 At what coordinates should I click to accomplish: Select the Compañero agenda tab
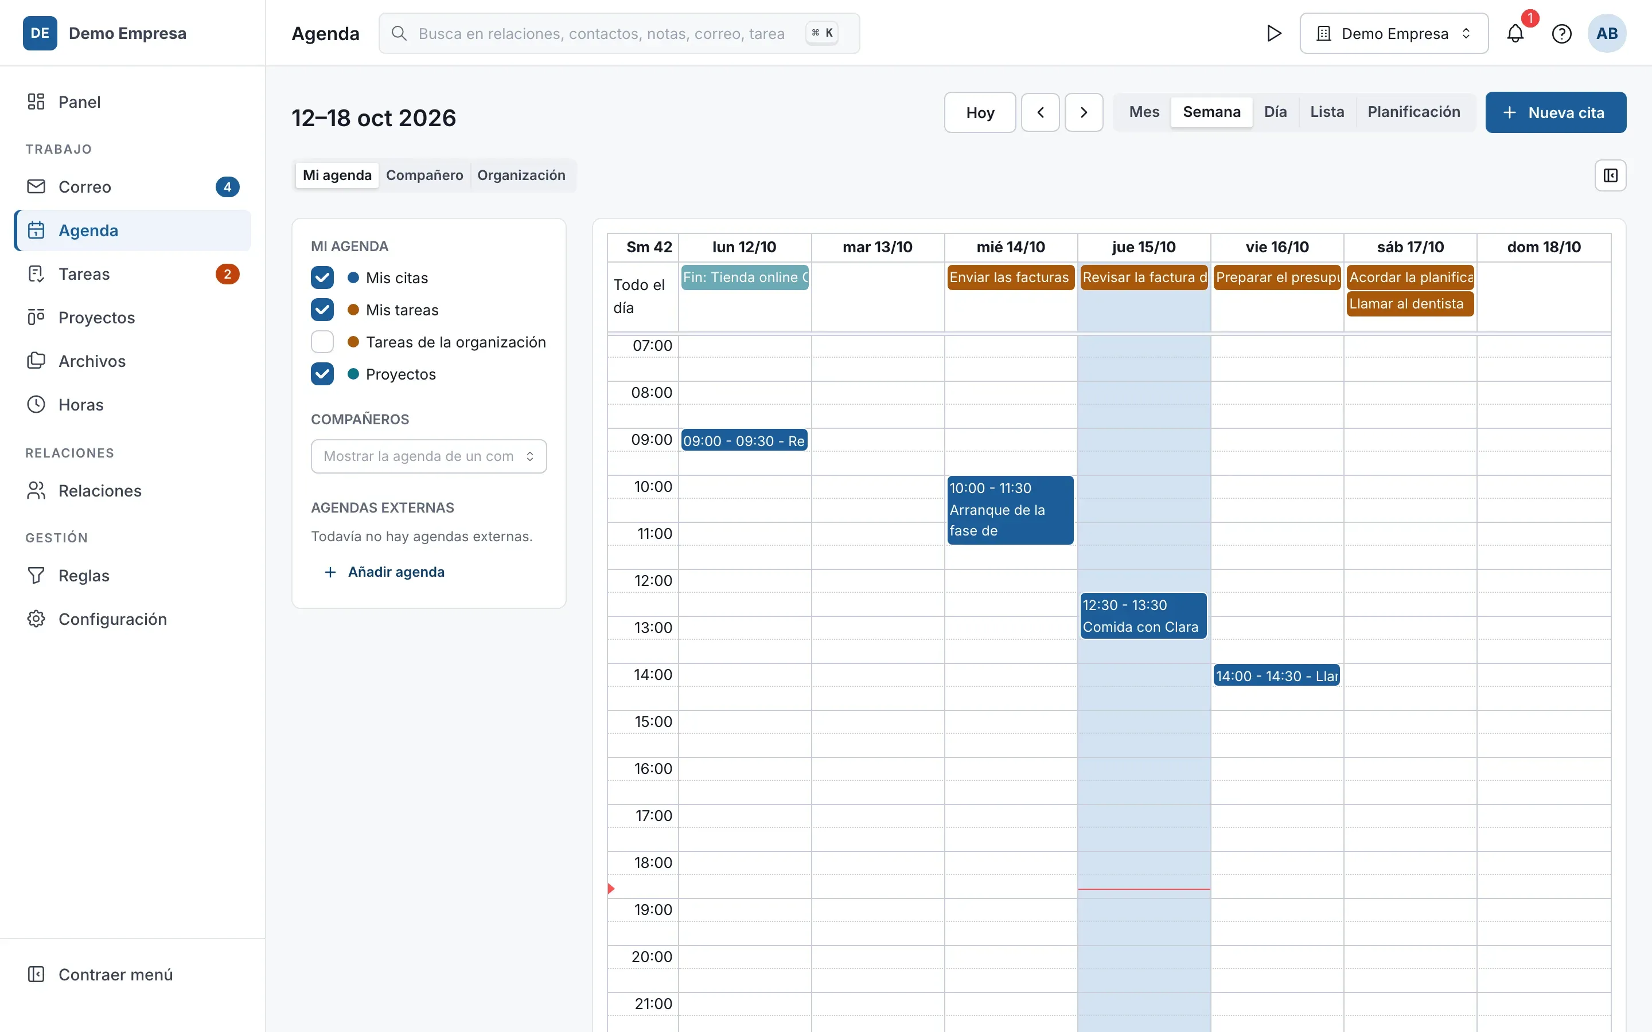click(x=424, y=175)
